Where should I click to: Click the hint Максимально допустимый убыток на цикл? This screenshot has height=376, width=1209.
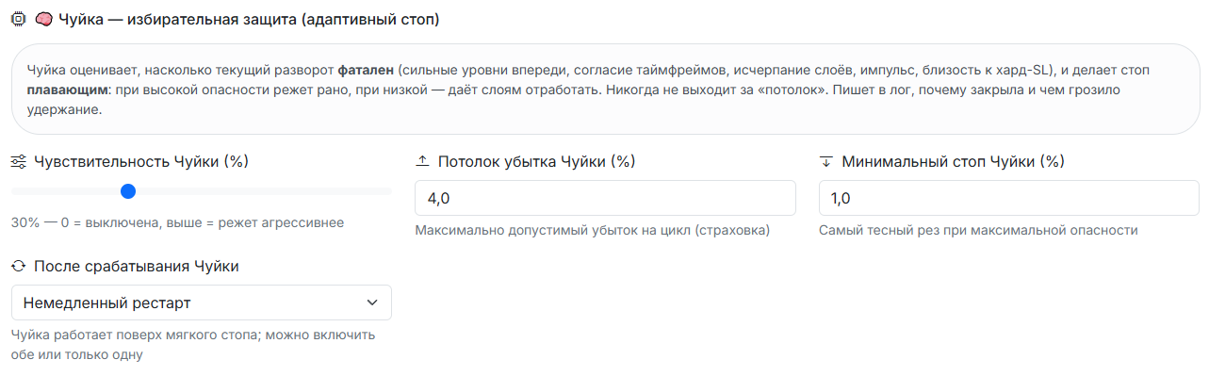(x=593, y=230)
